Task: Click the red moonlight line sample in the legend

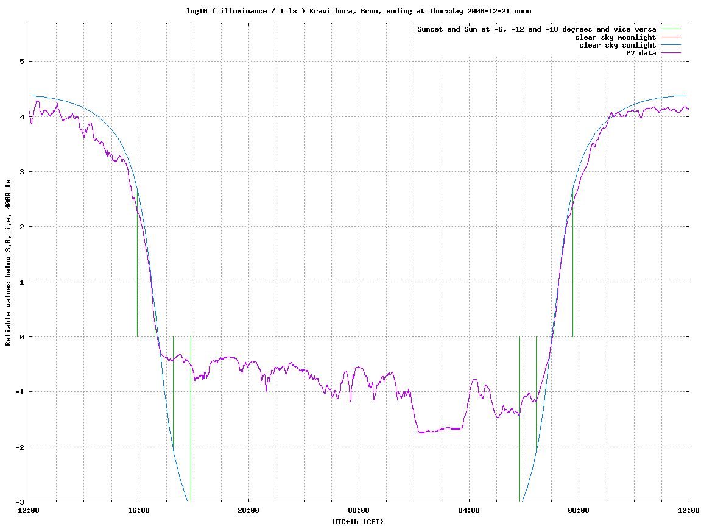Action: click(x=671, y=37)
